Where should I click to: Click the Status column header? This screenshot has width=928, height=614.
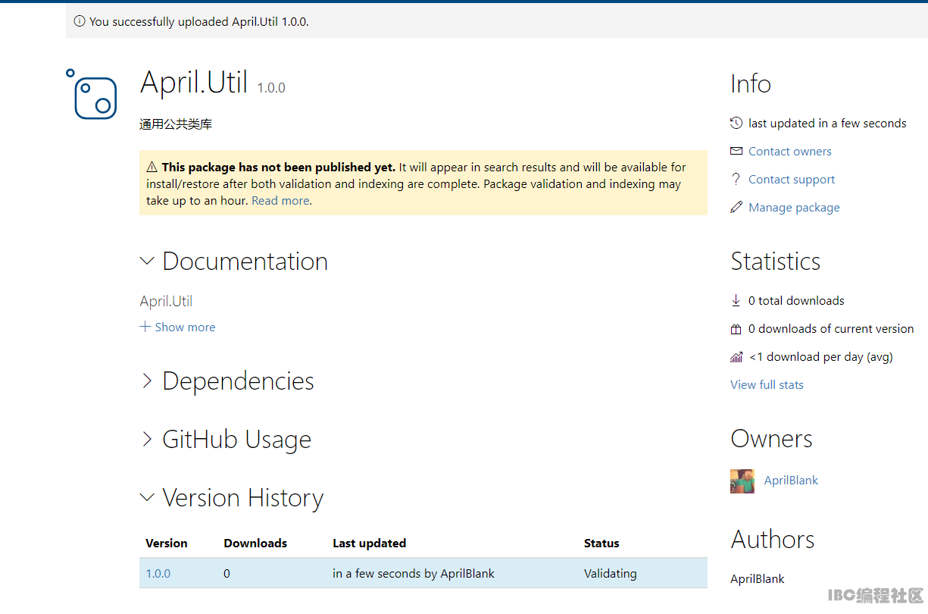(x=601, y=543)
